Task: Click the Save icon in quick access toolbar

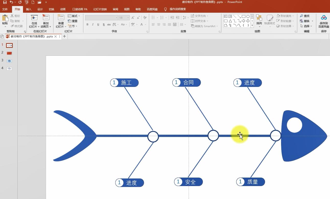Action: 5,2
